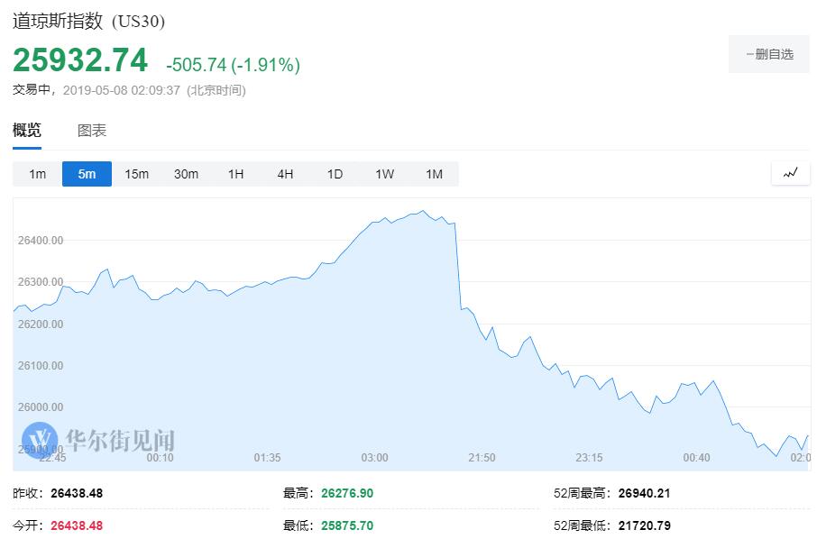Select the 1M monthly chart
This screenshot has height=539, width=817.
click(x=434, y=174)
